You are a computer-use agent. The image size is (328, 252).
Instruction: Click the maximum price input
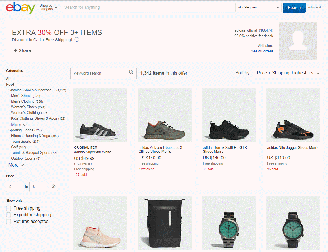pyautogui.click(x=38, y=187)
